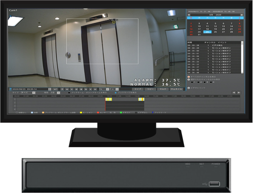Select day 26 in the August calendar
The image size is (253, 193).
coord(216,32)
